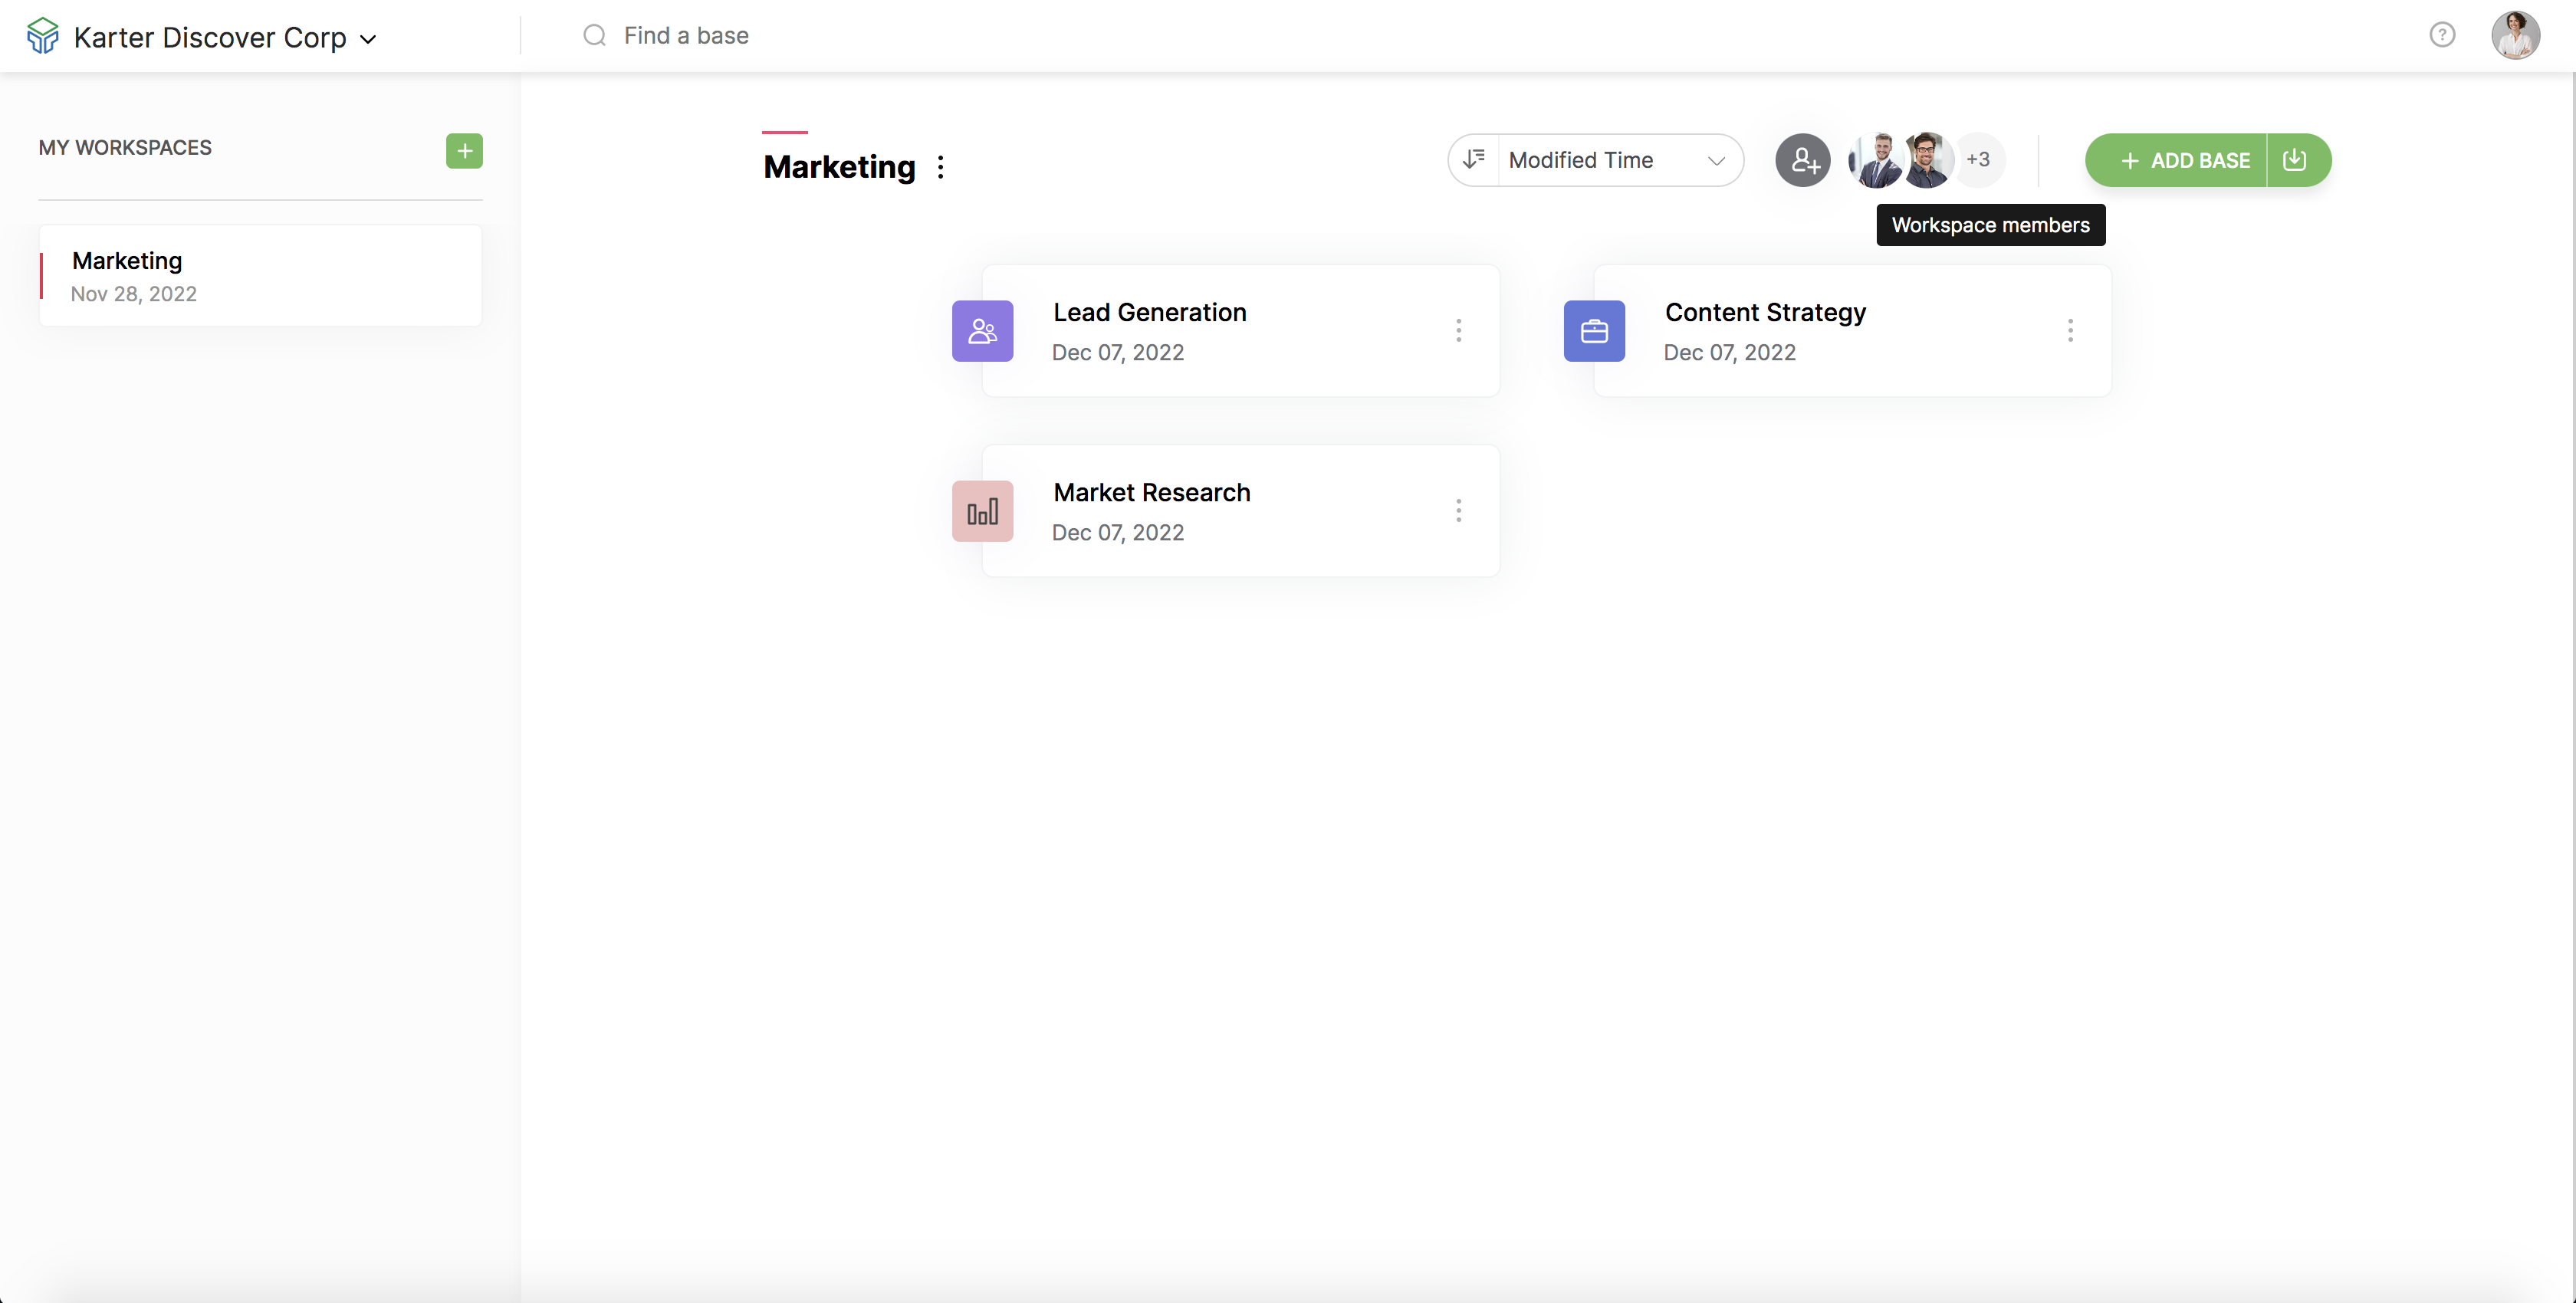
Task: Open Lead Generation base options menu
Action: click(1458, 331)
